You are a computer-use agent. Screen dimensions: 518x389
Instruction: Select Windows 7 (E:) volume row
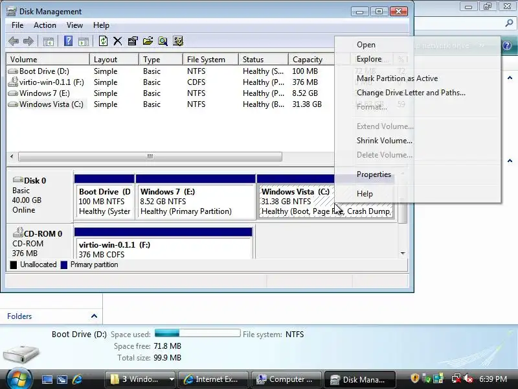click(170, 93)
